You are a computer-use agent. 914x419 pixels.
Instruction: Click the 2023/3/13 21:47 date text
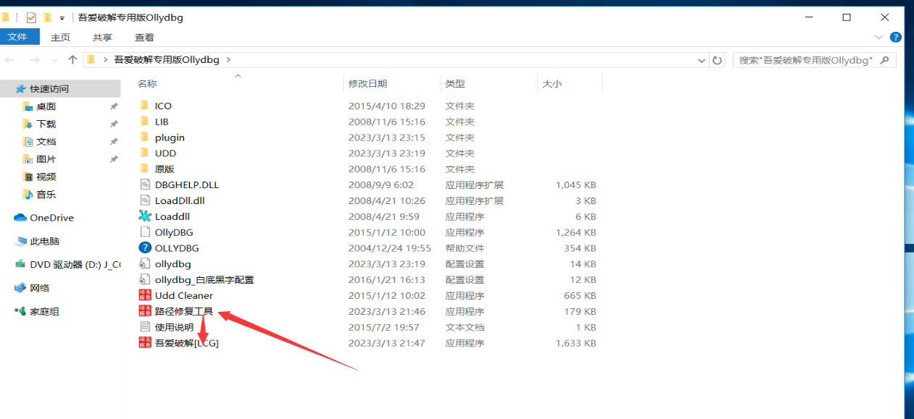[x=387, y=343]
